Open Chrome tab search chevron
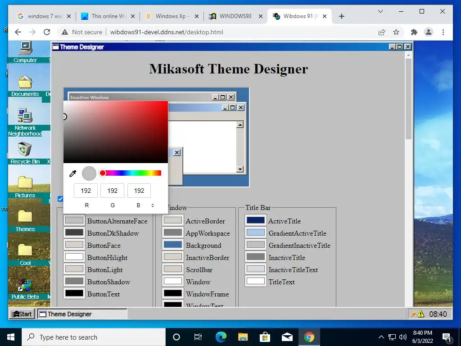The width and height of the screenshot is (461, 346). pyautogui.click(x=380, y=11)
